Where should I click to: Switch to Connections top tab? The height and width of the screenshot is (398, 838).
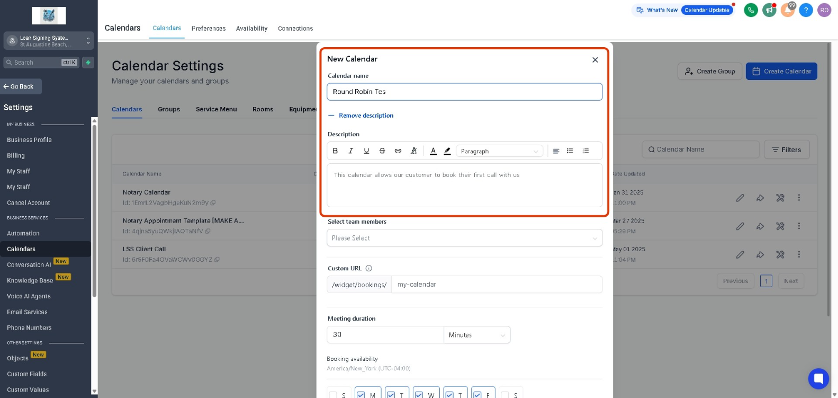pos(295,29)
